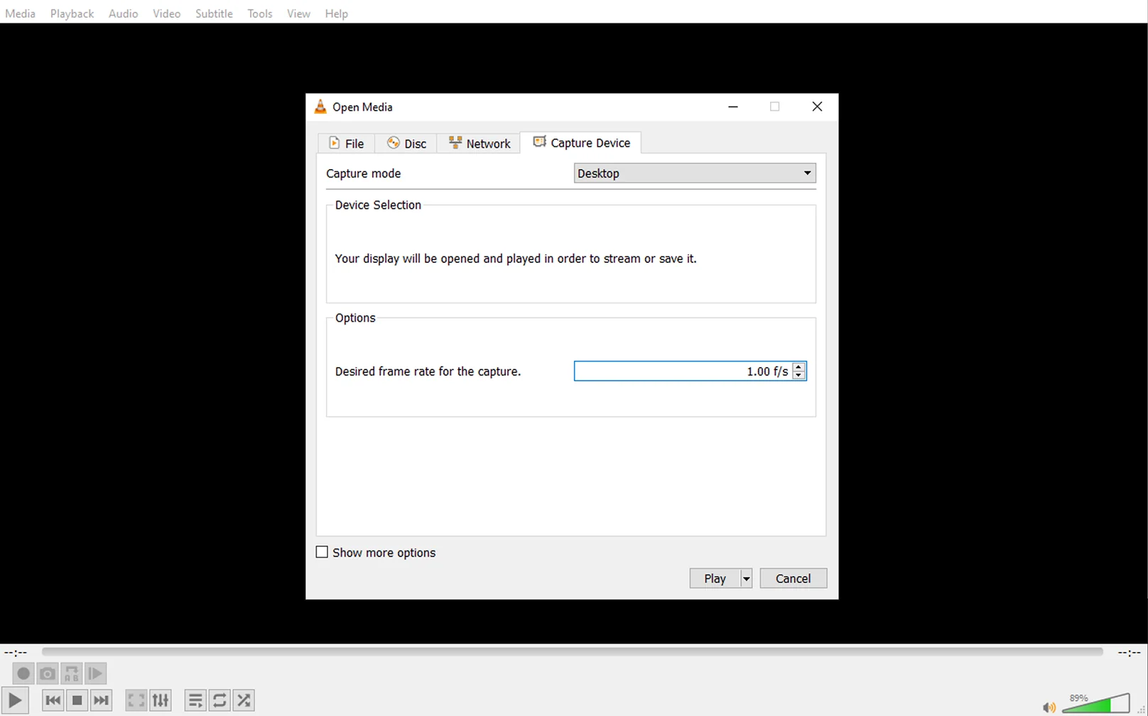The width and height of the screenshot is (1148, 716).
Task: Skip to the previous media item
Action: coord(53,700)
